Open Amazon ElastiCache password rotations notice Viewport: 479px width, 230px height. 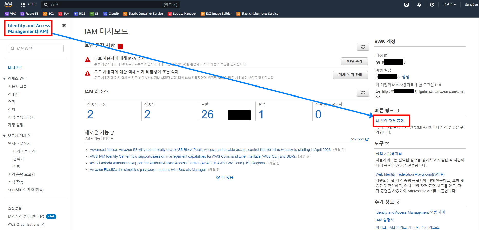pos(148,170)
